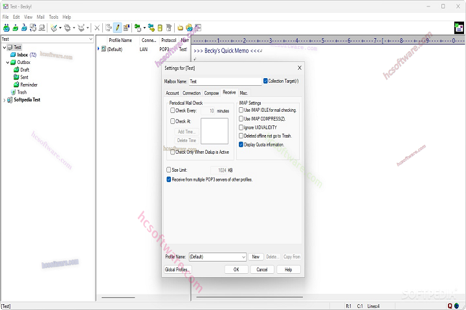Select the Inbox folder in the tree

23,55
